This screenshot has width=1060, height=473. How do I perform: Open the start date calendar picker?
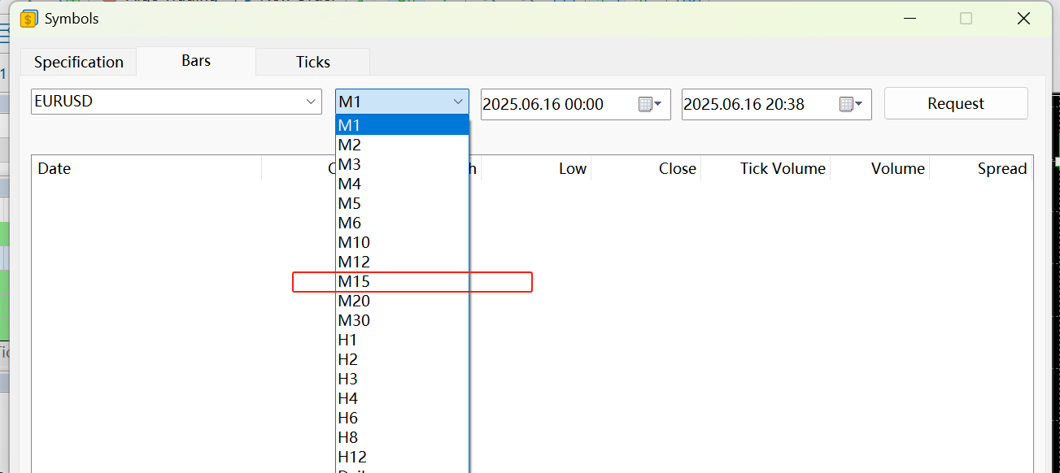tap(650, 104)
